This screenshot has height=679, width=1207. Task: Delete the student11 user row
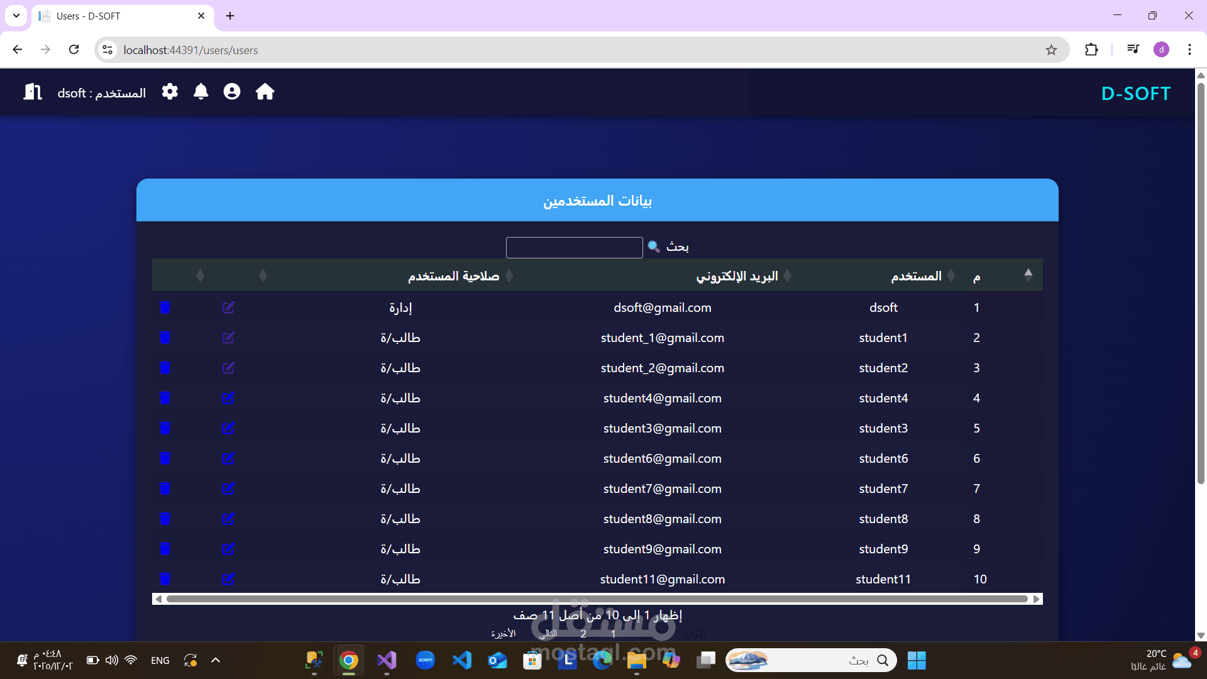[x=165, y=579]
